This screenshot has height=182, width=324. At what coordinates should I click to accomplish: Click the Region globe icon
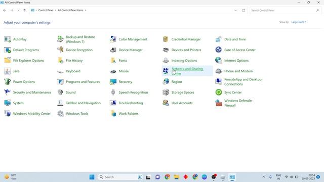click(x=166, y=81)
